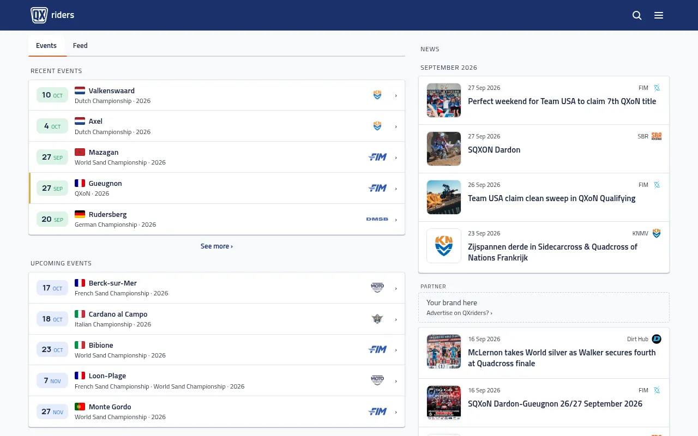Click the 27 SEP date badge for Mazagan
The image size is (698, 436).
pyautogui.click(x=52, y=157)
